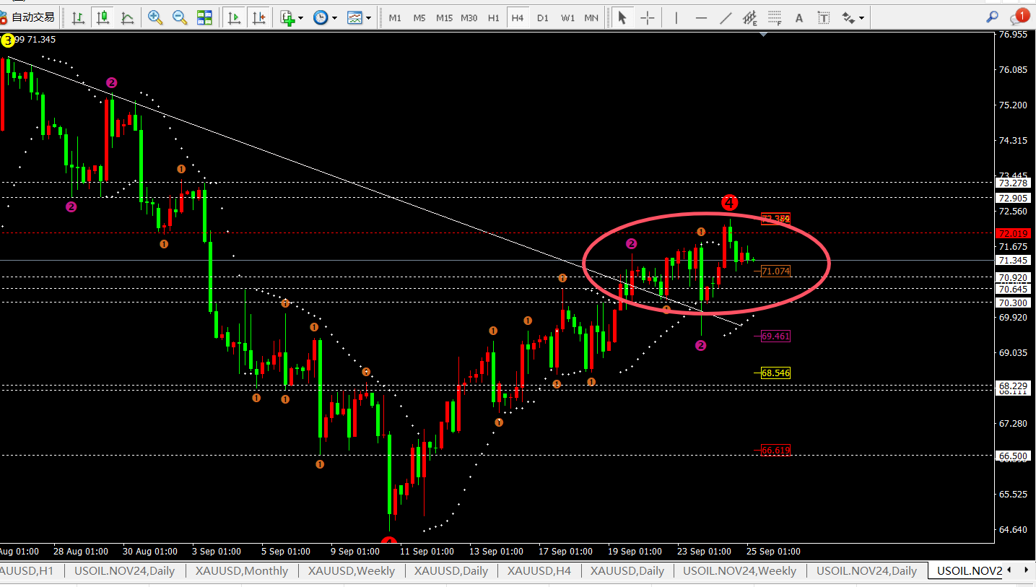The width and height of the screenshot is (1036, 587).
Task: Switch to USOIL.NOV24,Daily tab after AUUSD,H1
Action: pos(125,570)
